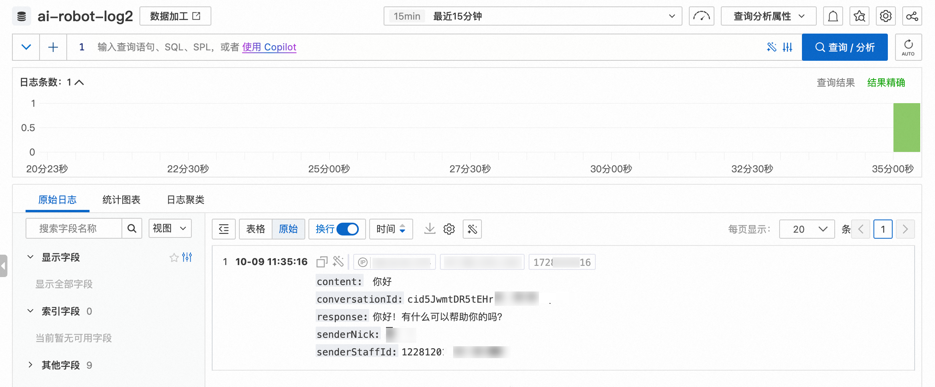The height and width of the screenshot is (387, 935).
Task: Click the logstore database icon beside ai-robot-log2
Action: tap(22, 16)
